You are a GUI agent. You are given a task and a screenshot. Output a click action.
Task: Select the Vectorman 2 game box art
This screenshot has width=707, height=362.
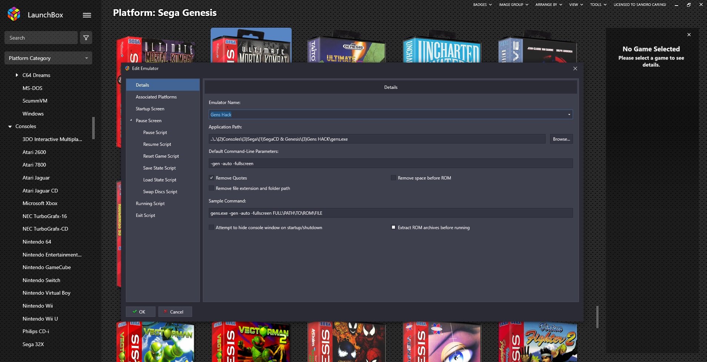251,341
